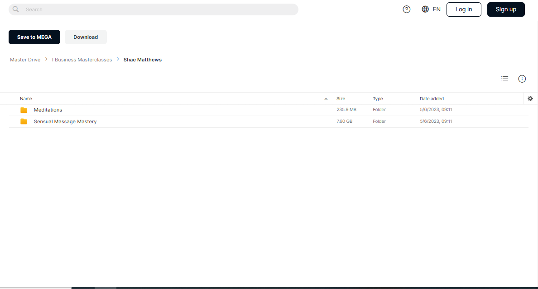
Task: Focus the Search input field
Action: 154,9
